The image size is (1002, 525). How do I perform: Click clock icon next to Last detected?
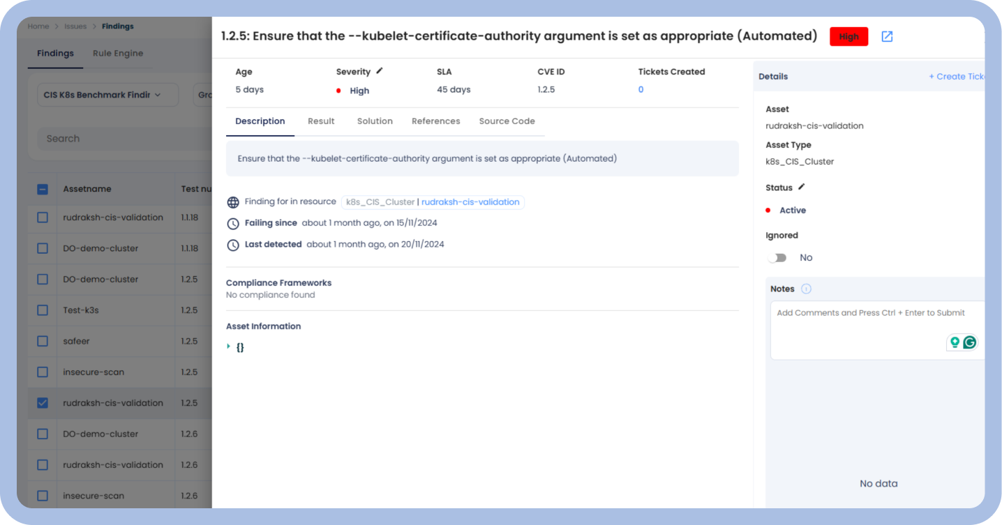point(233,245)
